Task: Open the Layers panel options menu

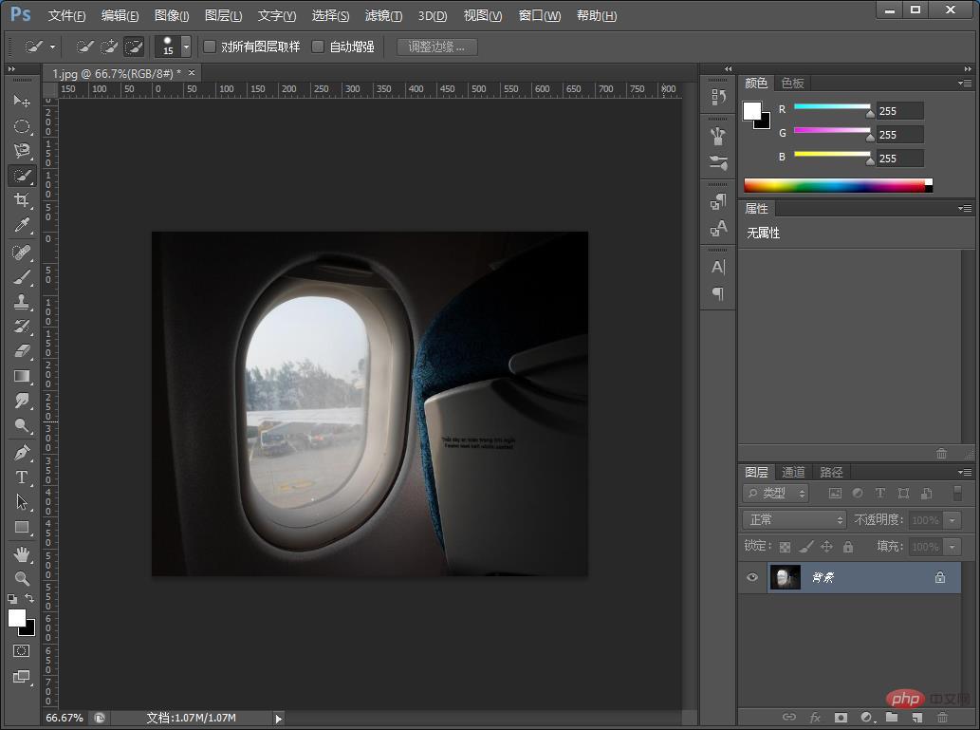Action: pos(965,472)
